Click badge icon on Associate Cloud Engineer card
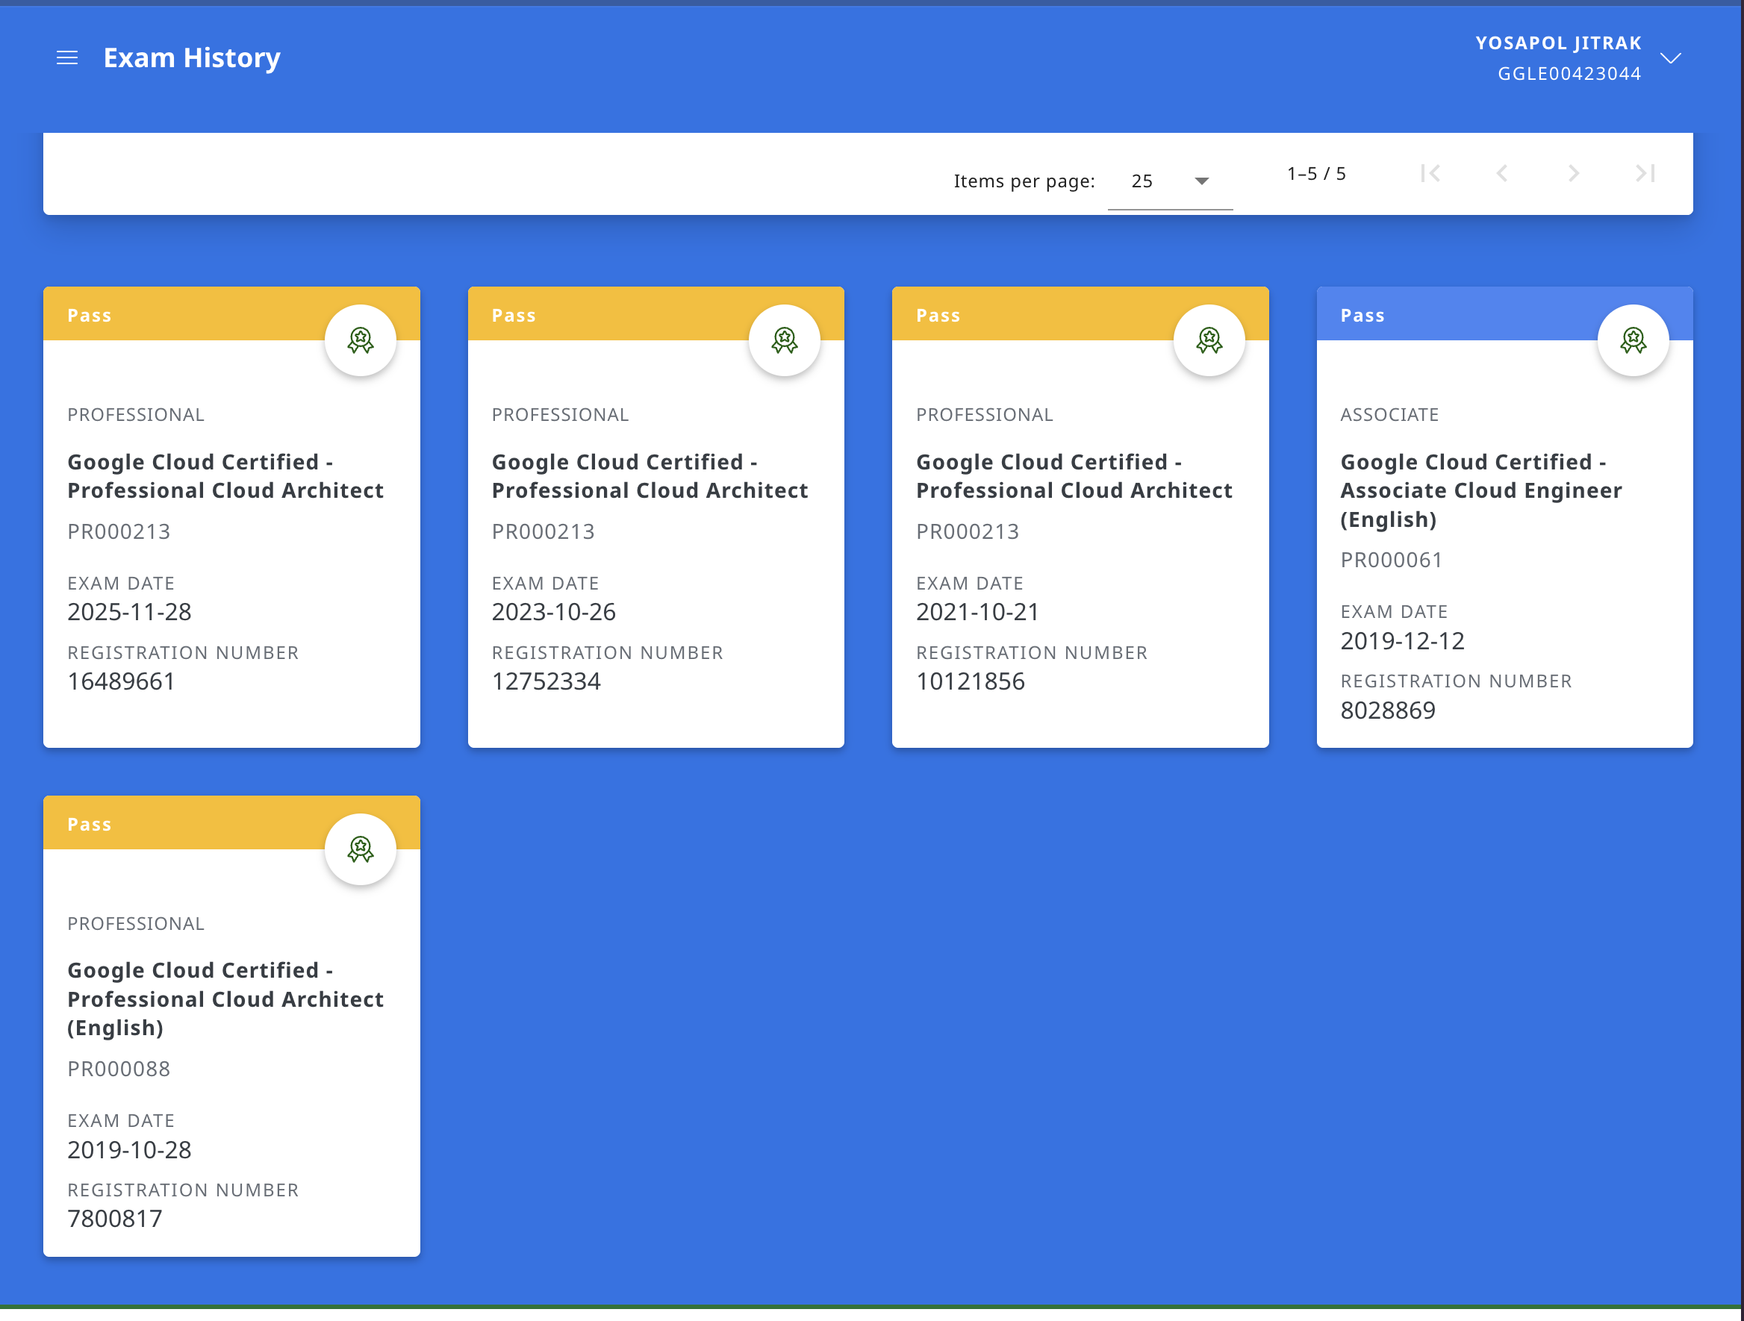This screenshot has height=1321, width=1744. point(1633,340)
